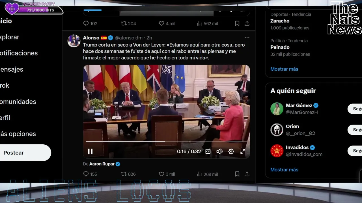Open Alonso's profile name link
Image resolution: width=362 pixels, height=203 pixels.
click(91, 38)
